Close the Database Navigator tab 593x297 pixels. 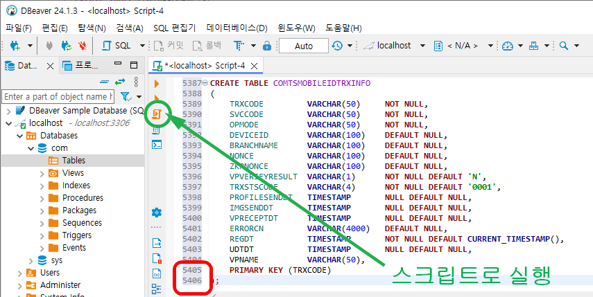click(x=50, y=66)
